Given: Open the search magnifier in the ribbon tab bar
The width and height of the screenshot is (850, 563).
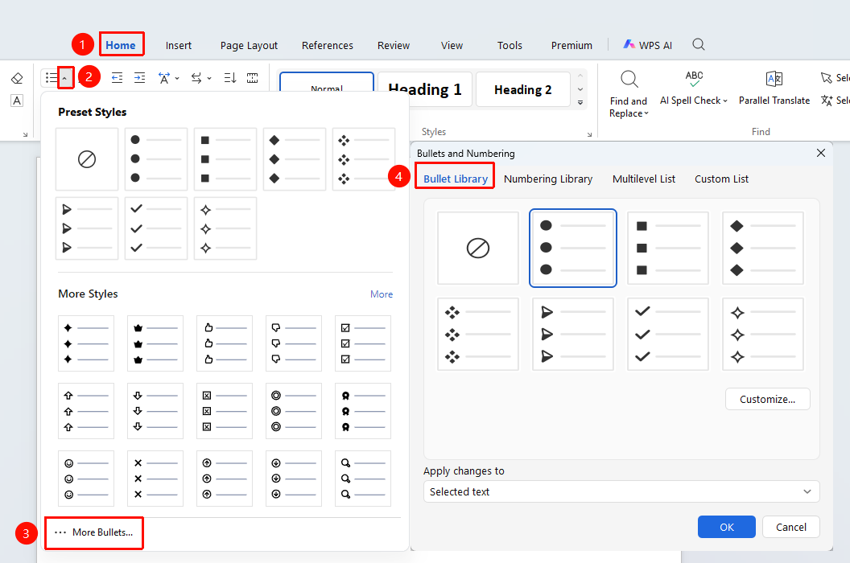Looking at the screenshot, I should tap(699, 44).
